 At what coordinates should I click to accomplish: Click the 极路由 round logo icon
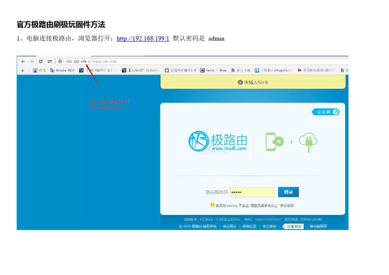199,141
